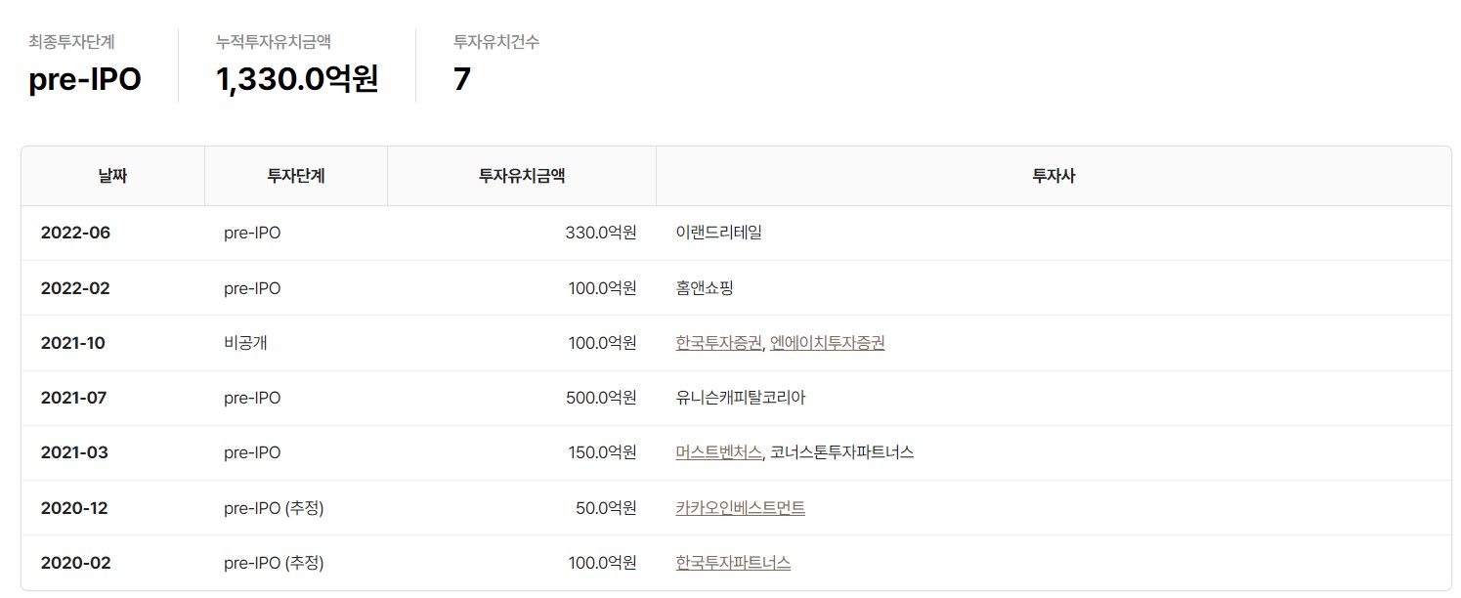Follow the 카카오인베스트먼트 link

click(x=740, y=508)
